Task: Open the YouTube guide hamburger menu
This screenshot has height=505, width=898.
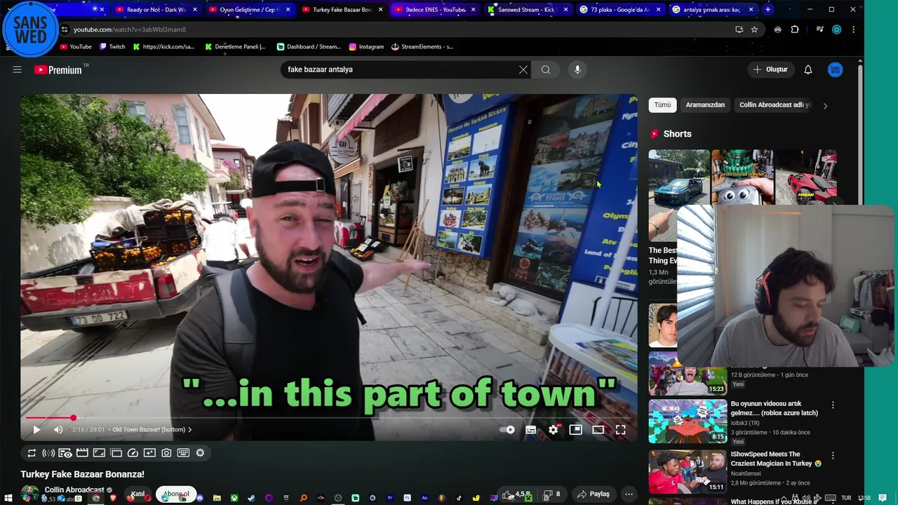Action: pos(17,69)
